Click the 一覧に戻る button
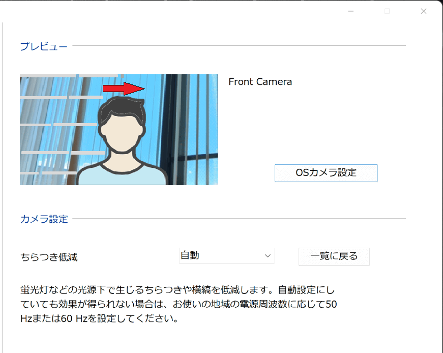 click(334, 256)
